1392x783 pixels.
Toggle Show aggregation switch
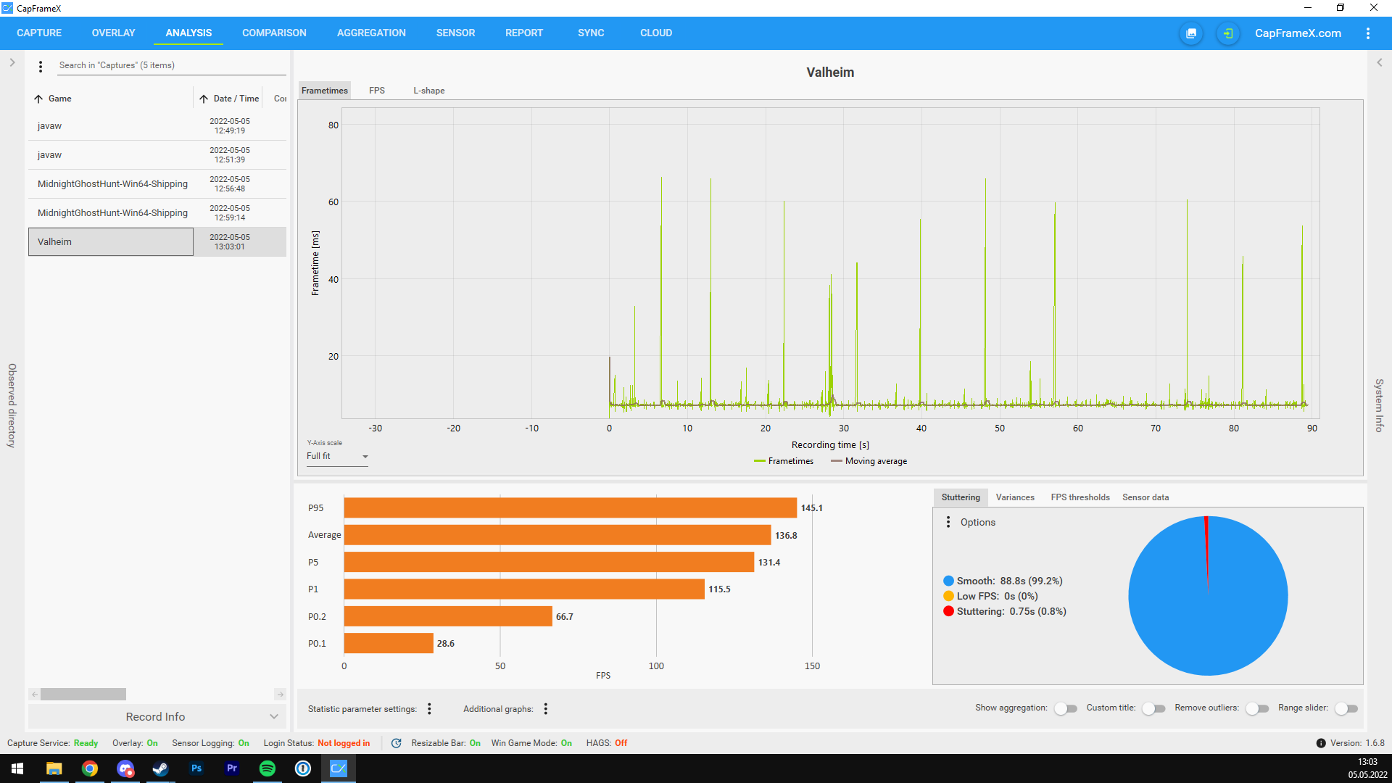point(1065,708)
